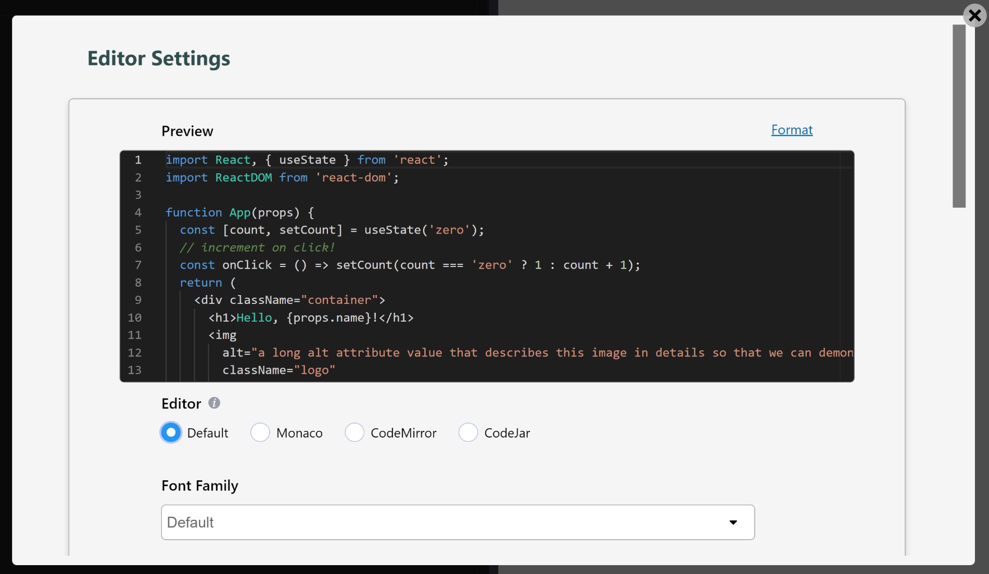Click the className="logo" text on line 13

[x=278, y=370]
